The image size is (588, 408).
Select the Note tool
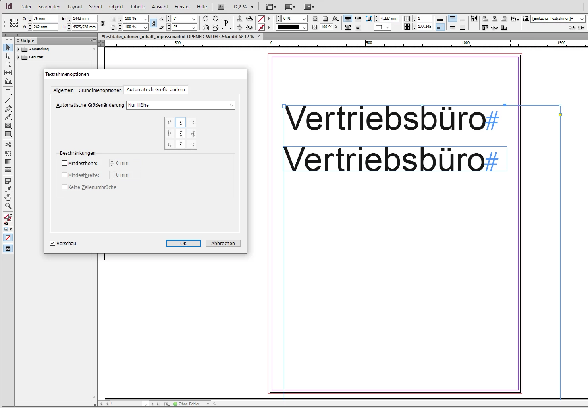pos(8,181)
